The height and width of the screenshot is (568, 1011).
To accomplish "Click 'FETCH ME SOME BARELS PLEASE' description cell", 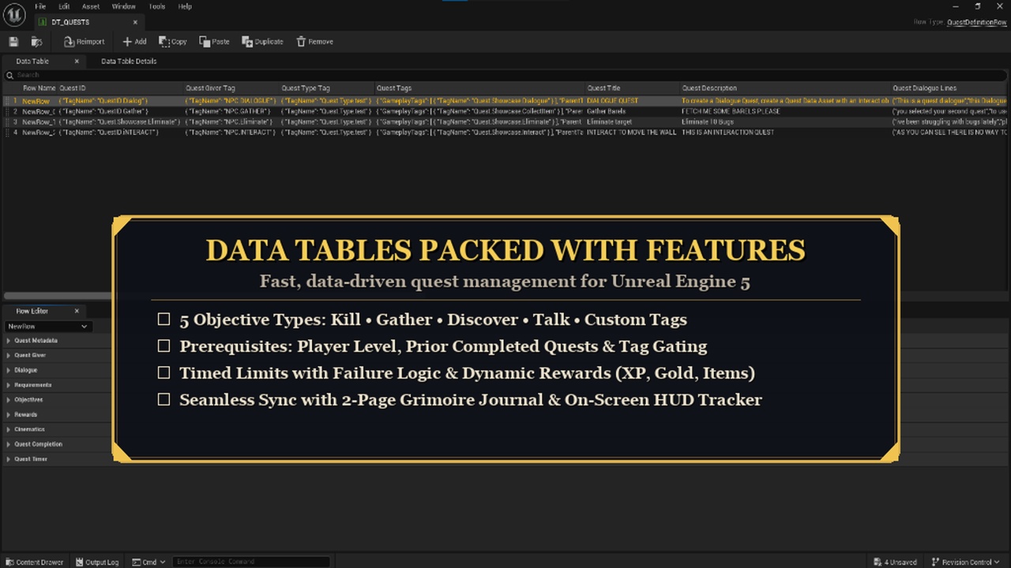I will [x=731, y=111].
